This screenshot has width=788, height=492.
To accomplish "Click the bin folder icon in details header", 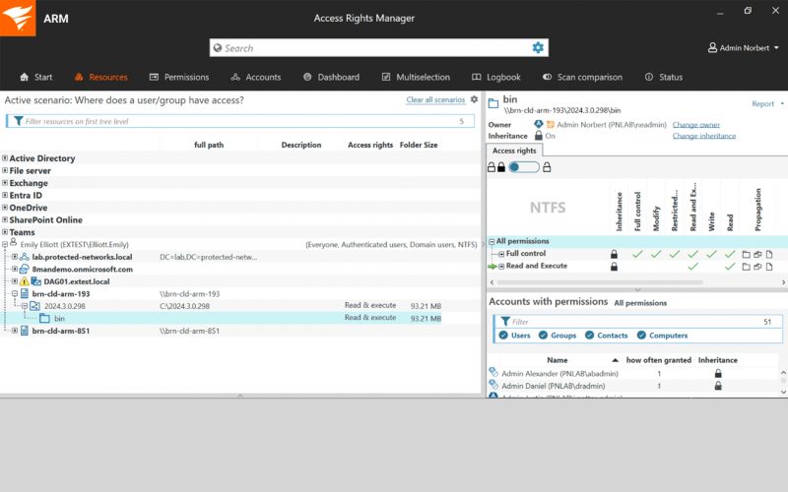I will (x=493, y=103).
